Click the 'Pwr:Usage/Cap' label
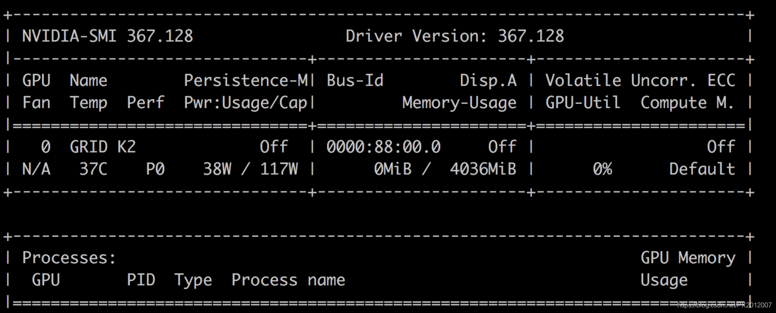 pos(245,103)
